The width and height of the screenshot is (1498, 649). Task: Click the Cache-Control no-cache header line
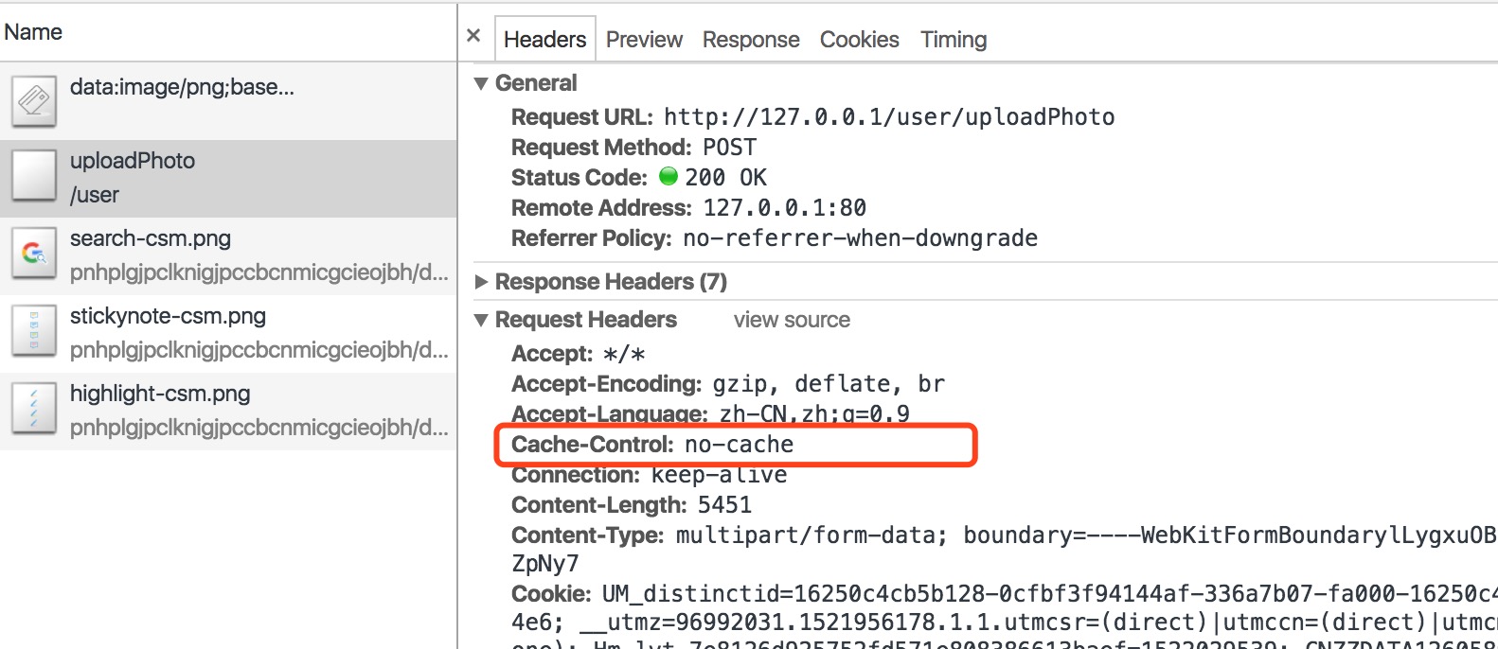click(652, 445)
